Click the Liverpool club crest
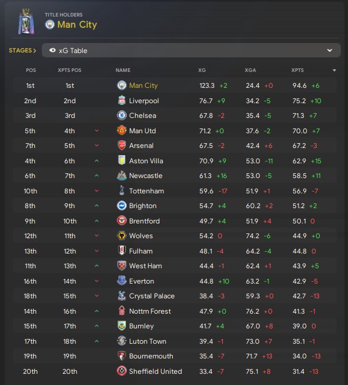The image size is (348, 385). (x=122, y=101)
